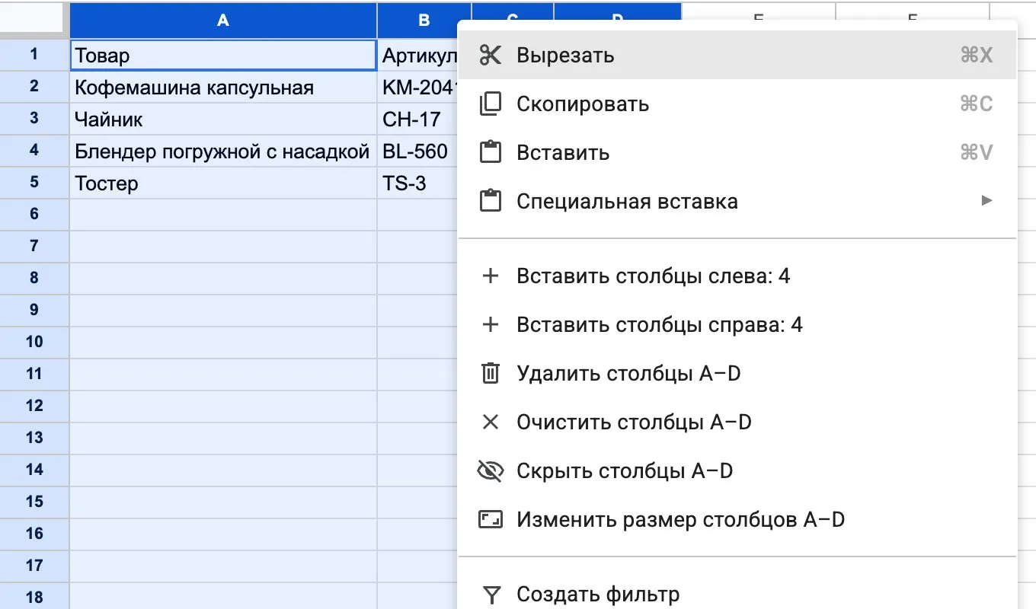The height and width of the screenshot is (609, 1036).
Task: Click the funnel icon for Создать фильтр
Action: coord(492,594)
